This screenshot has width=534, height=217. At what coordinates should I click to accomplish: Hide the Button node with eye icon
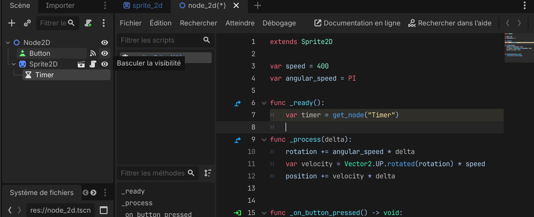click(105, 53)
